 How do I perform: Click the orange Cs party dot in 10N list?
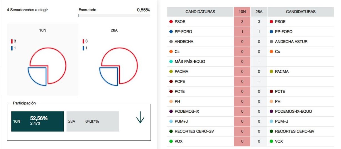click(x=171, y=52)
